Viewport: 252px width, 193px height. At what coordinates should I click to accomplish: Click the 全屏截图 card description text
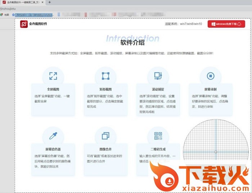tap(52, 99)
